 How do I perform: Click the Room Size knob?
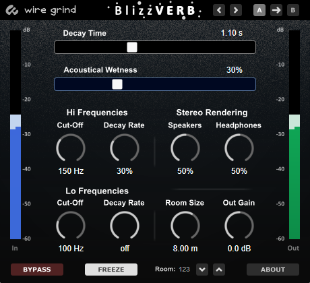pyautogui.click(x=185, y=226)
